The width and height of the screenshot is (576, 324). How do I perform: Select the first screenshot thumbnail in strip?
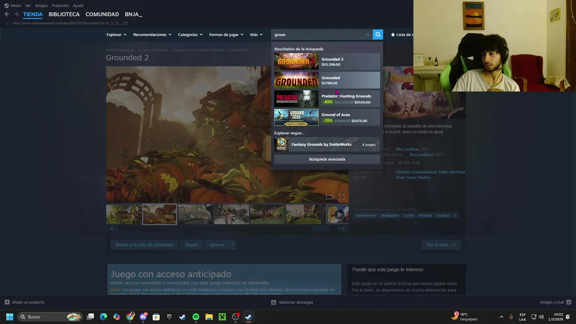pyautogui.click(x=124, y=215)
